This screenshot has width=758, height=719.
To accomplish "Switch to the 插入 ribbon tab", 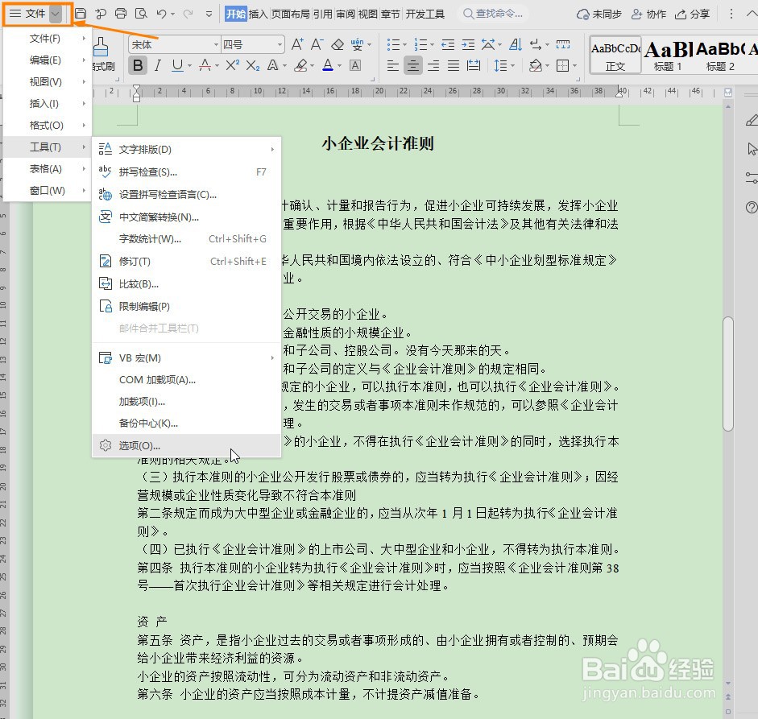I will point(258,14).
